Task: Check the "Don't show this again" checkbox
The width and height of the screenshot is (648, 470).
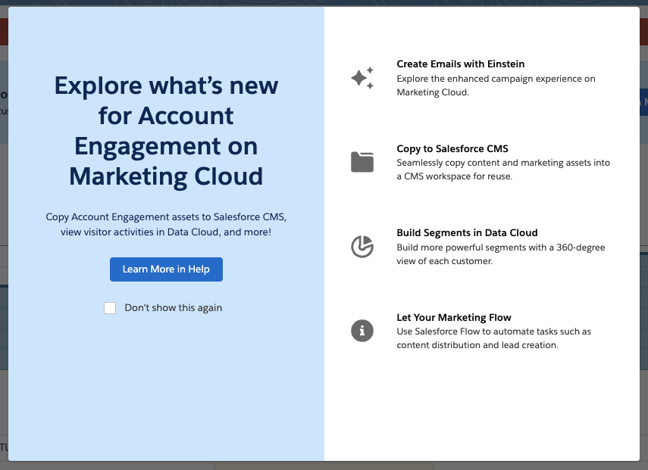Action: [x=110, y=308]
